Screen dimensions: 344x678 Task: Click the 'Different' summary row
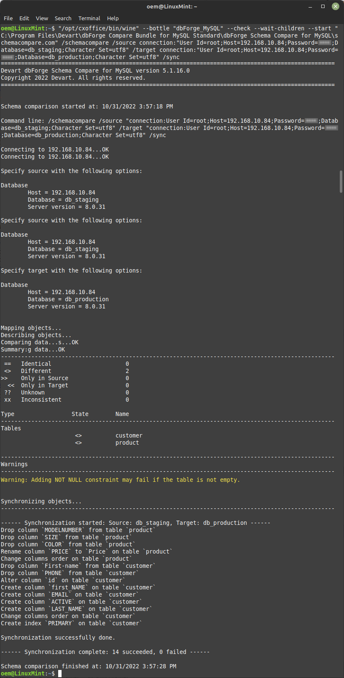[67, 371]
